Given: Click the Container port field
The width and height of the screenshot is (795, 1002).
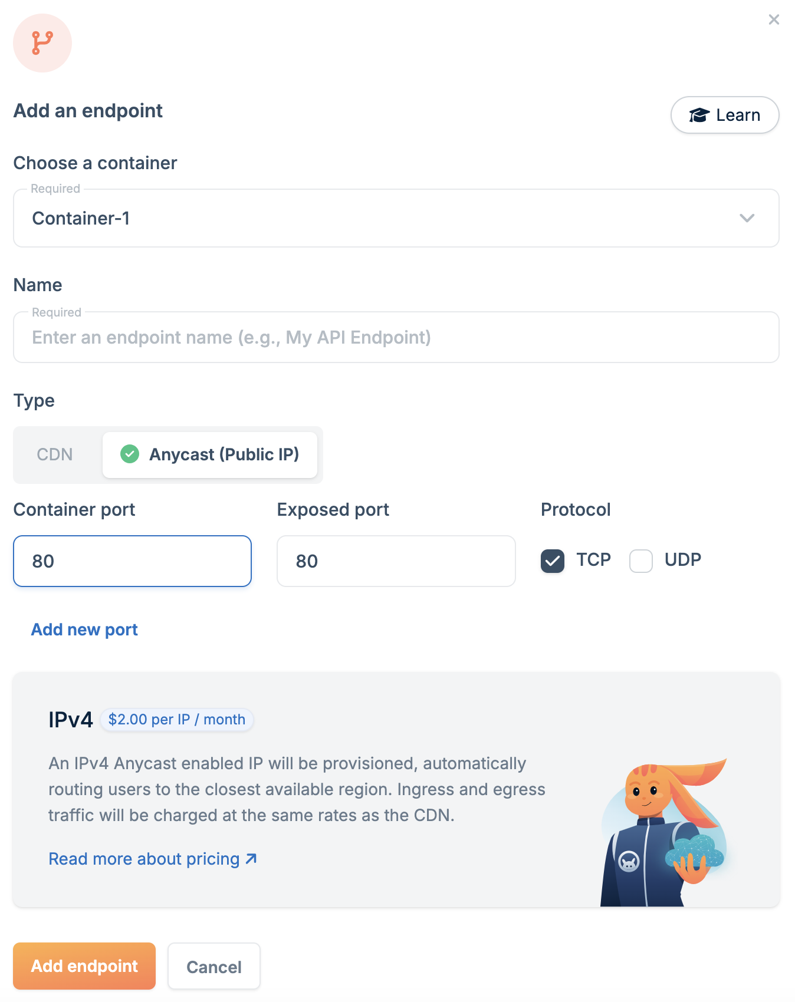Looking at the screenshot, I should click(x=133, y=561).
